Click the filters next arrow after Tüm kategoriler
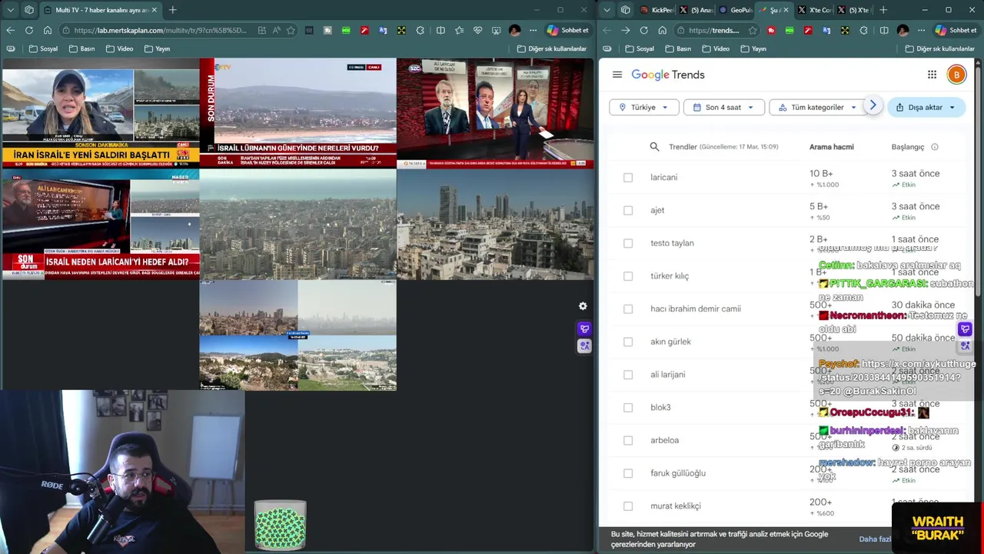 [x=873, y=105]
